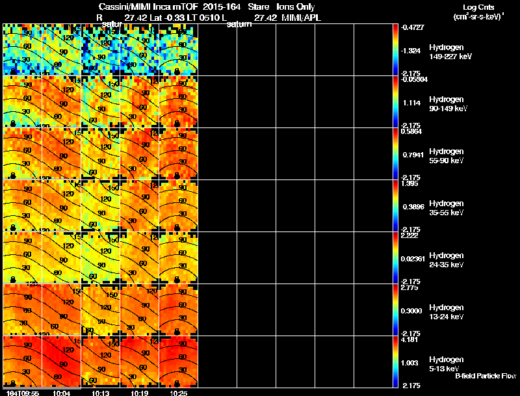Screen dimensions: 520x396
Task: Click the 10:25 time label below panels
Action: point(178,393)
